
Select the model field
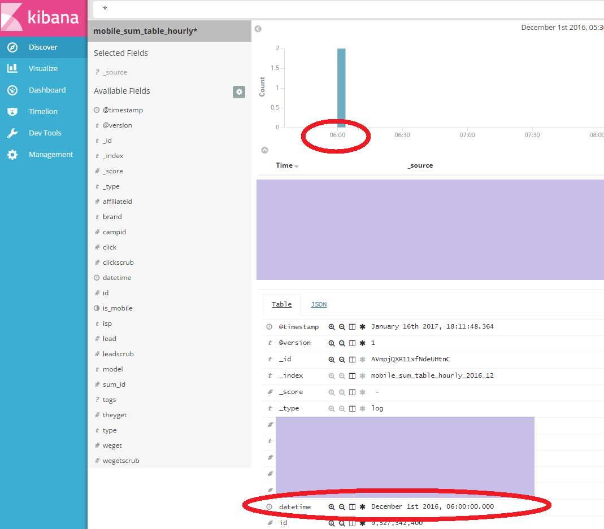113,369
